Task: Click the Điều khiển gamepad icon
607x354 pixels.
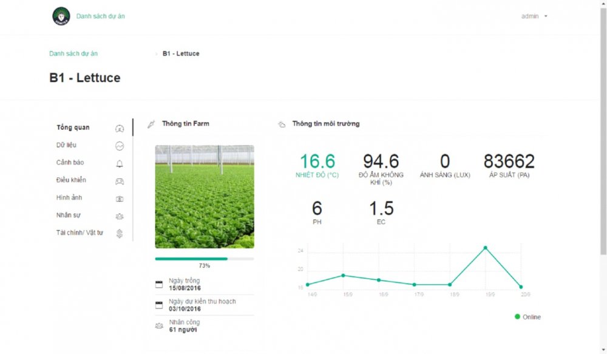Action: pyautogui.click(x=120, y=181)
